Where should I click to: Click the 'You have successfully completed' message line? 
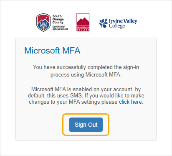point(86,67)
